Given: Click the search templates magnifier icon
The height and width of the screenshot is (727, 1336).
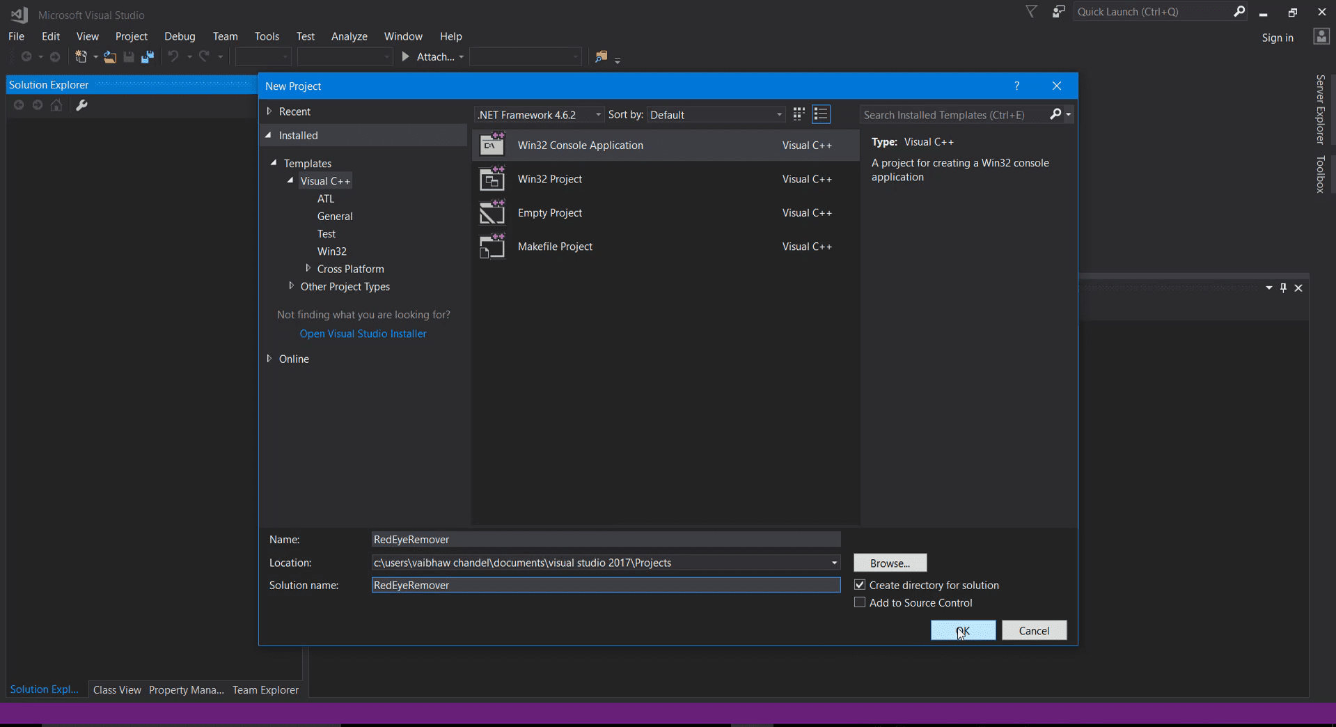Looking at the screenshot, I should [1055, 114].
